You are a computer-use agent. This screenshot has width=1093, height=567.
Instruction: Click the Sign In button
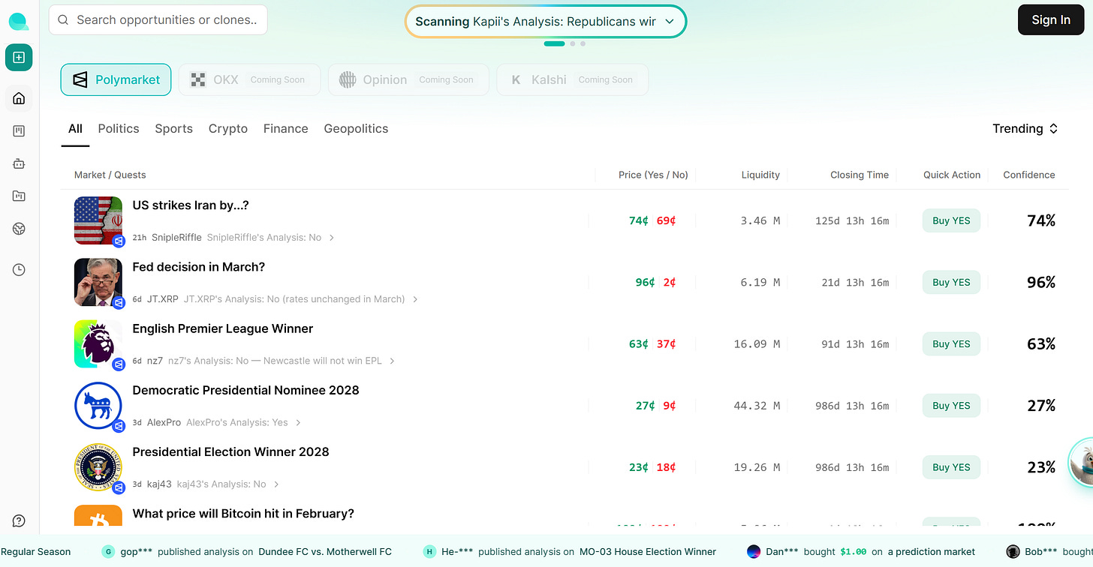(1051, 20)
